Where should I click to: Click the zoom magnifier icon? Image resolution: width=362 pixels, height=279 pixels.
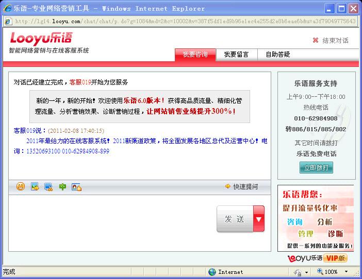320,271
